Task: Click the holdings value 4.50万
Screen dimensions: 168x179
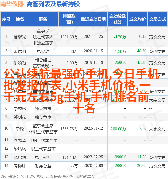Action: 72,51
